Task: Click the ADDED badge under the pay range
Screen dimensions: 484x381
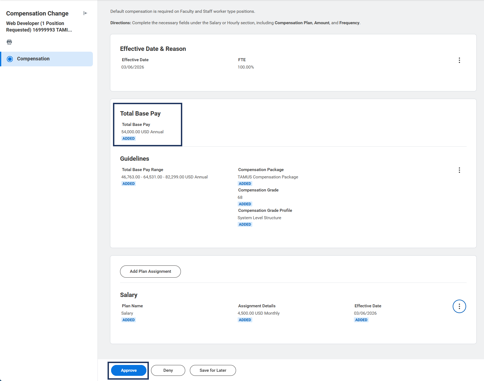Action: point(128,184)
